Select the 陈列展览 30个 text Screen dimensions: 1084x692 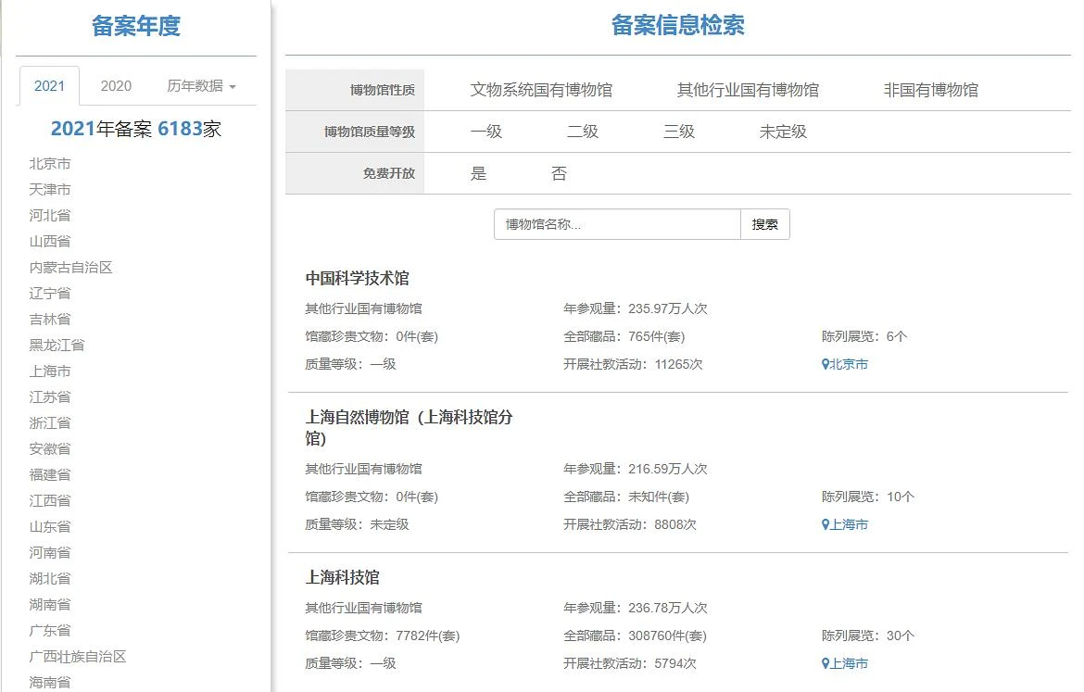867,636
